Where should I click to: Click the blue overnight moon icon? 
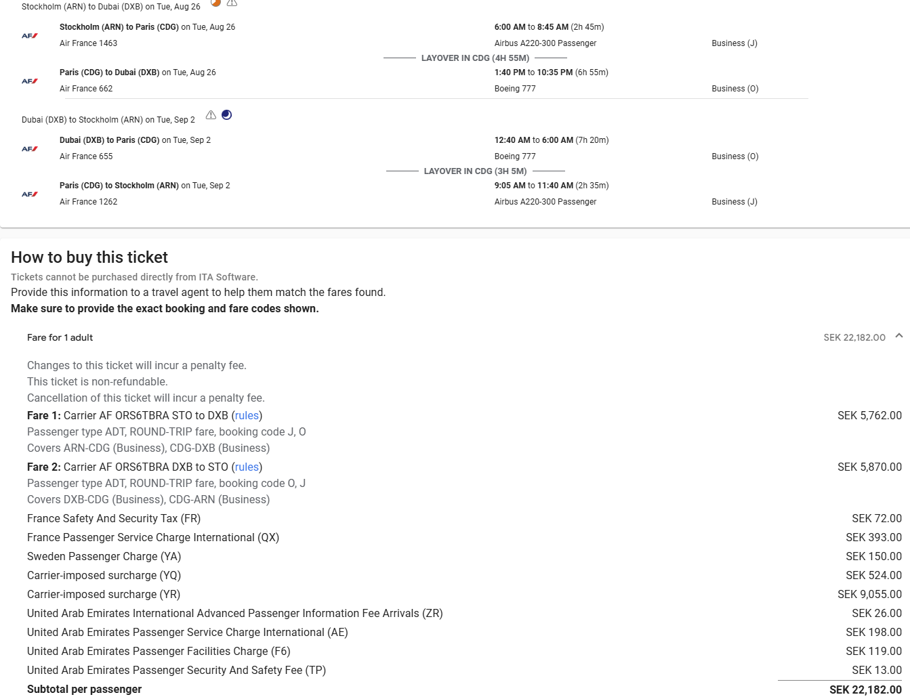click(227, 115)
